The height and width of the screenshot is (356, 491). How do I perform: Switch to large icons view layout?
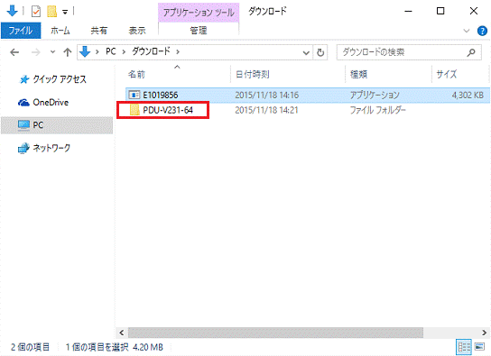tap(479, 347)
